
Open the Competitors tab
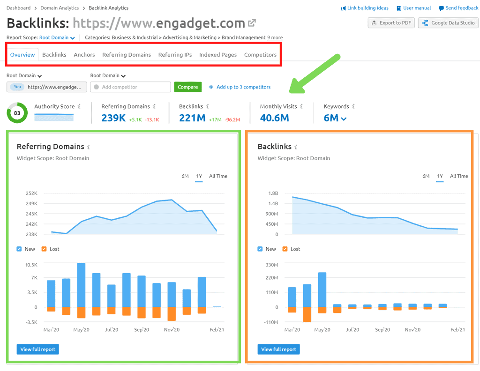click(x=260, y=55)
